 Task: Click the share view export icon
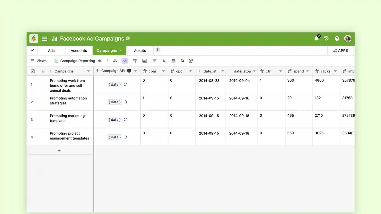191,61
